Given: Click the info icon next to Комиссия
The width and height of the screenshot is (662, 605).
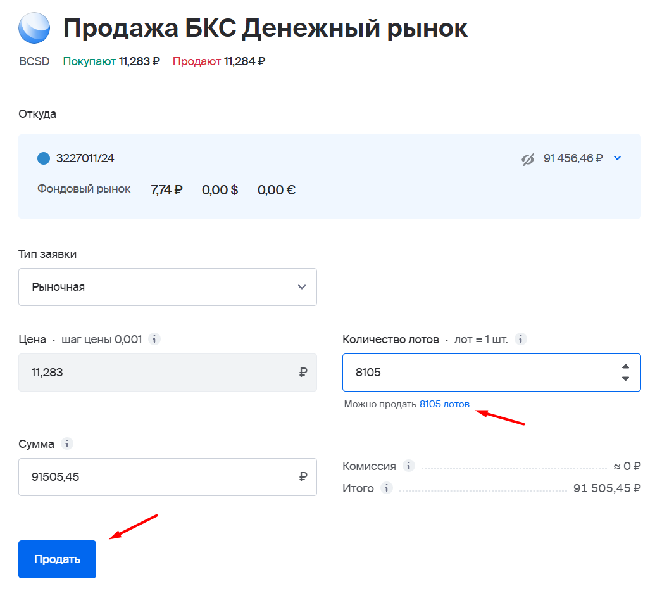Looking at the screenshot, I should 408,466.
